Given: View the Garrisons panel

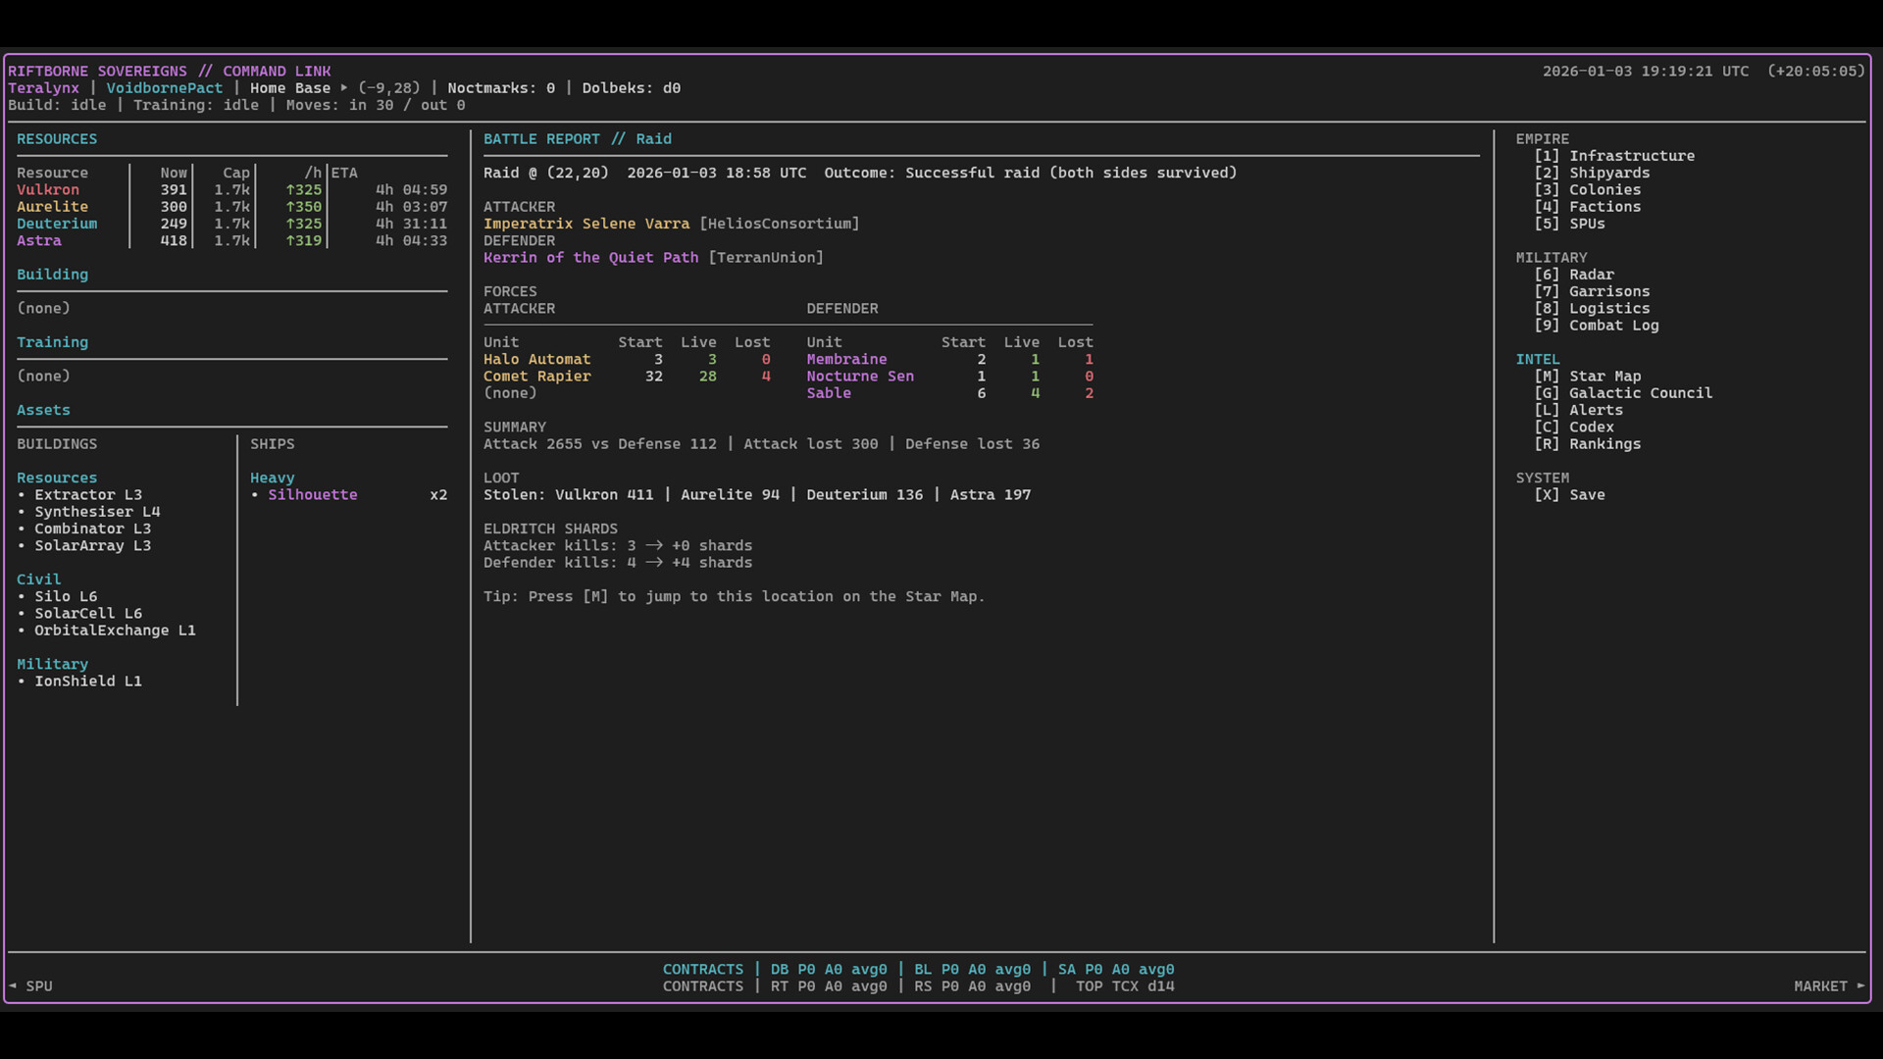Looking at the screenshot, I should (1609, 291).
